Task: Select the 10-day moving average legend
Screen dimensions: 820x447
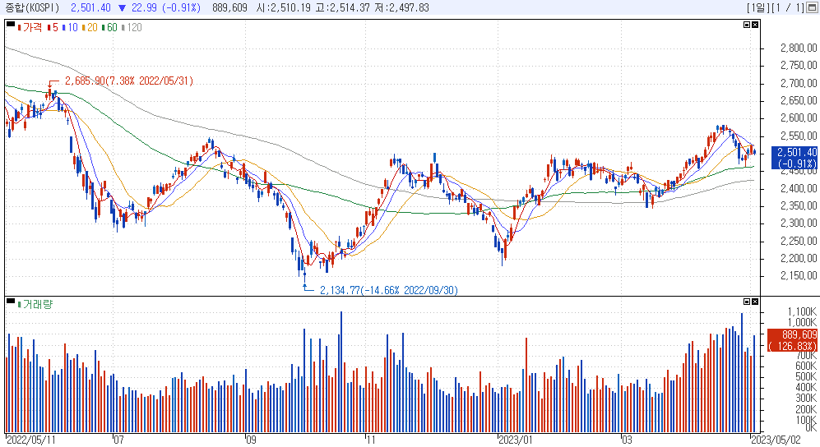Action: tap(70, 27)
